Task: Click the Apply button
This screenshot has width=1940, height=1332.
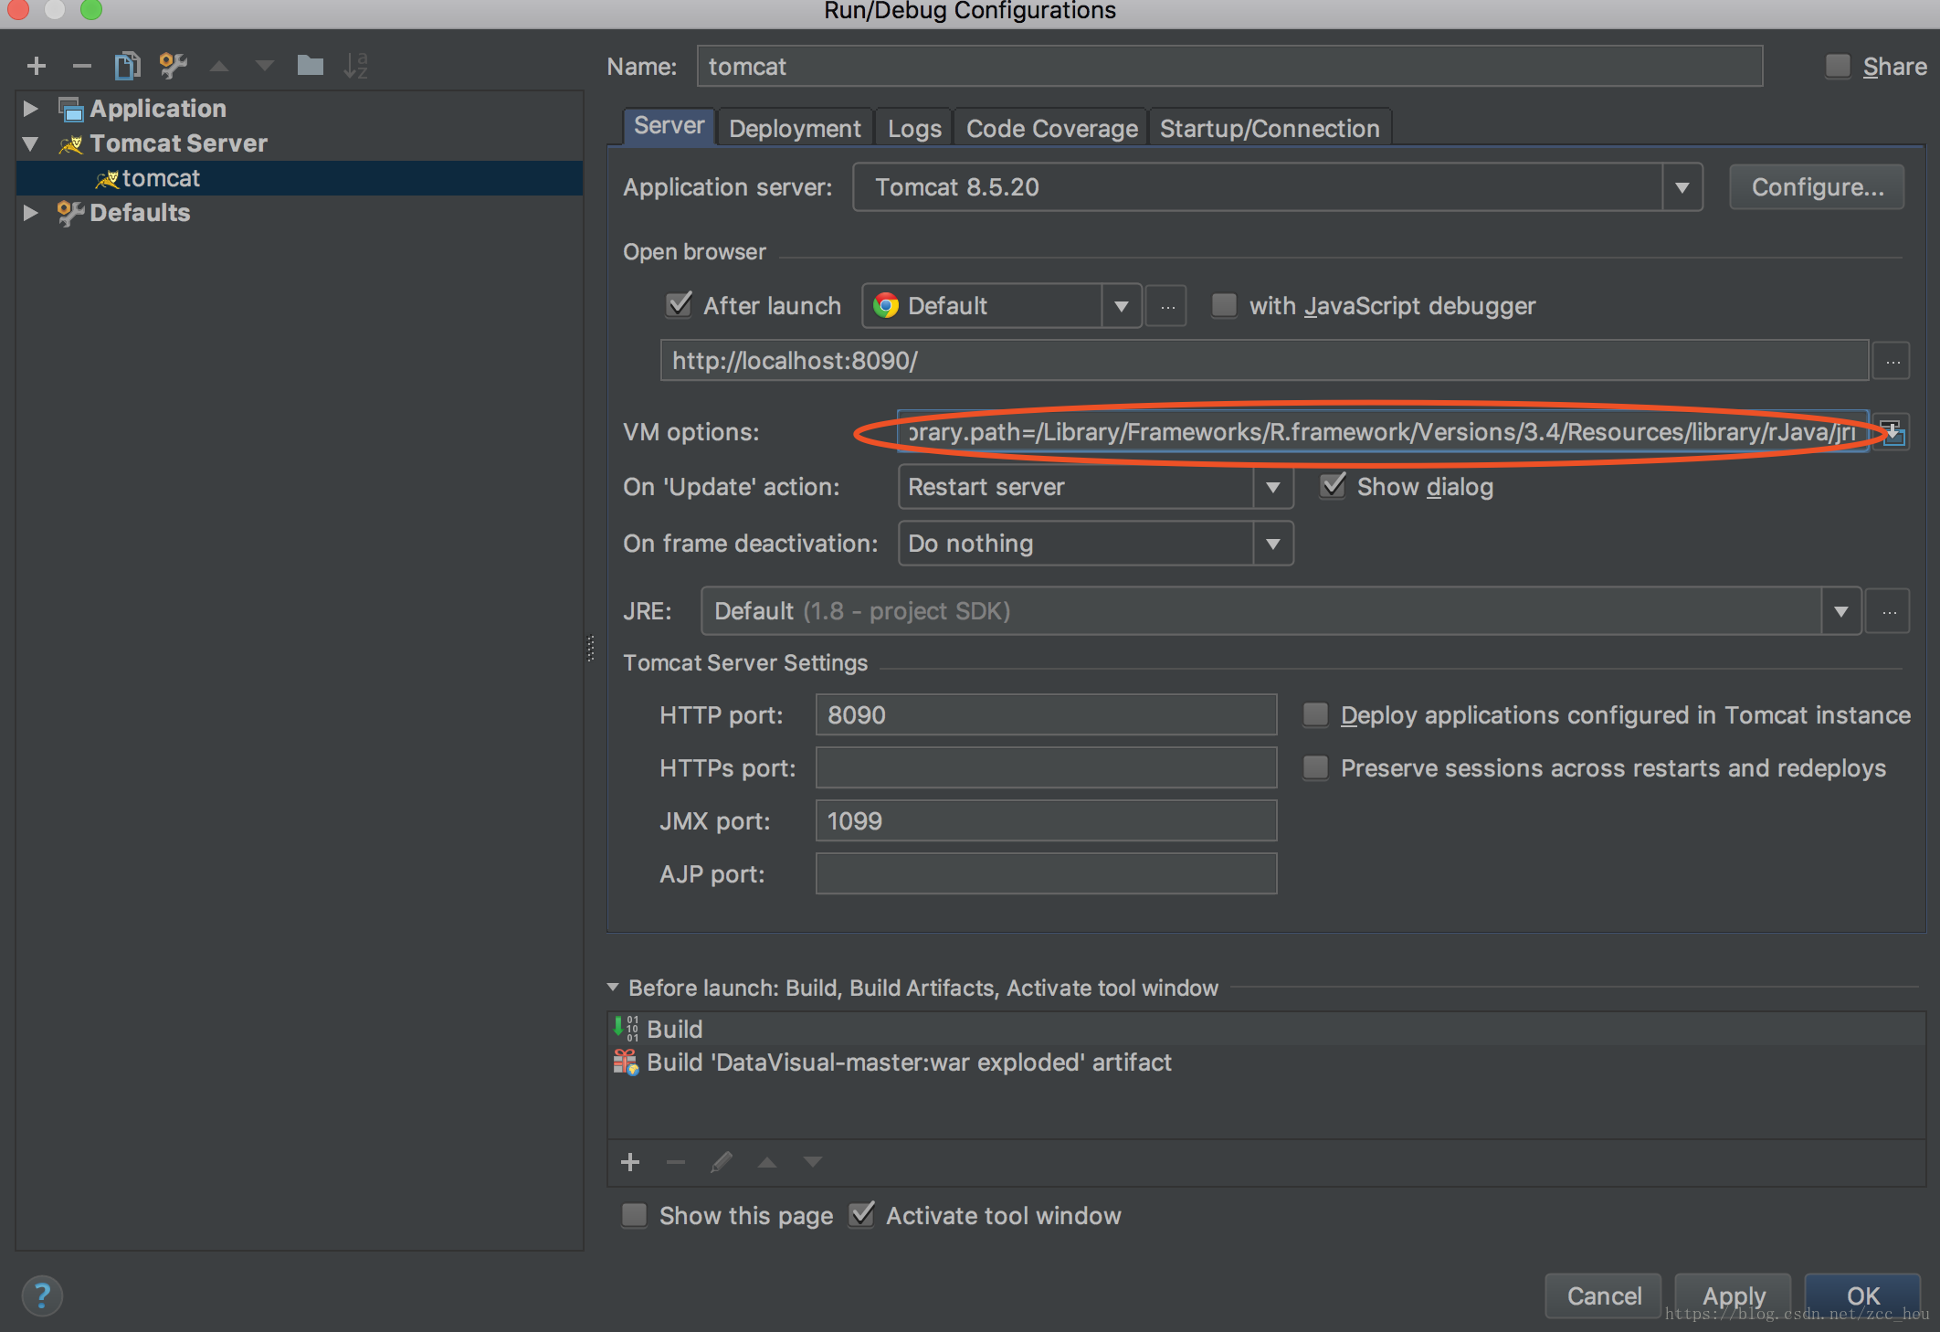Action: pos(1734,1295)
